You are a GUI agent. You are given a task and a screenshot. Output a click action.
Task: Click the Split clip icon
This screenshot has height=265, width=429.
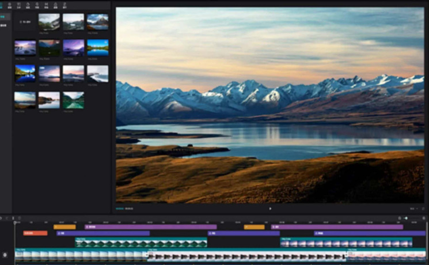click(13, 218)
